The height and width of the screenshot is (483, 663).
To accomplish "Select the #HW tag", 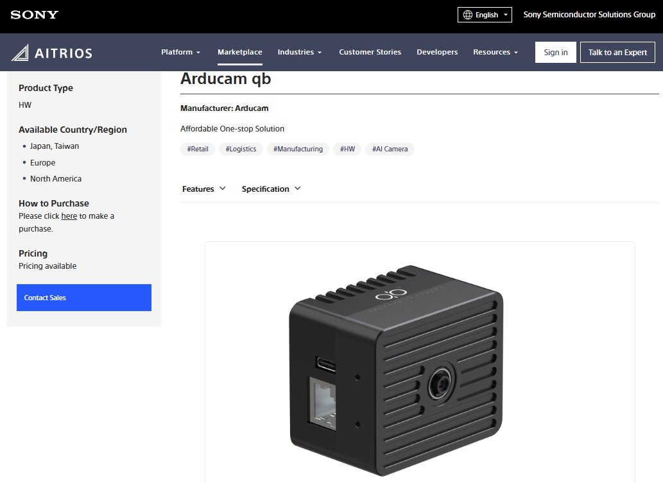I will [x=347, y=149].
